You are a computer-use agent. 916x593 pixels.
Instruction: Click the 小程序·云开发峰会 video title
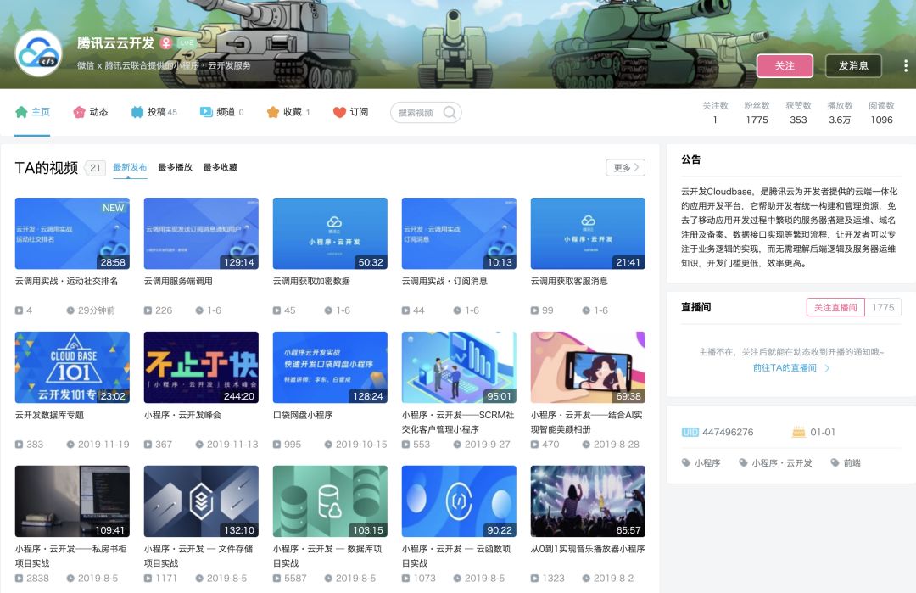(x=182, y=416)
